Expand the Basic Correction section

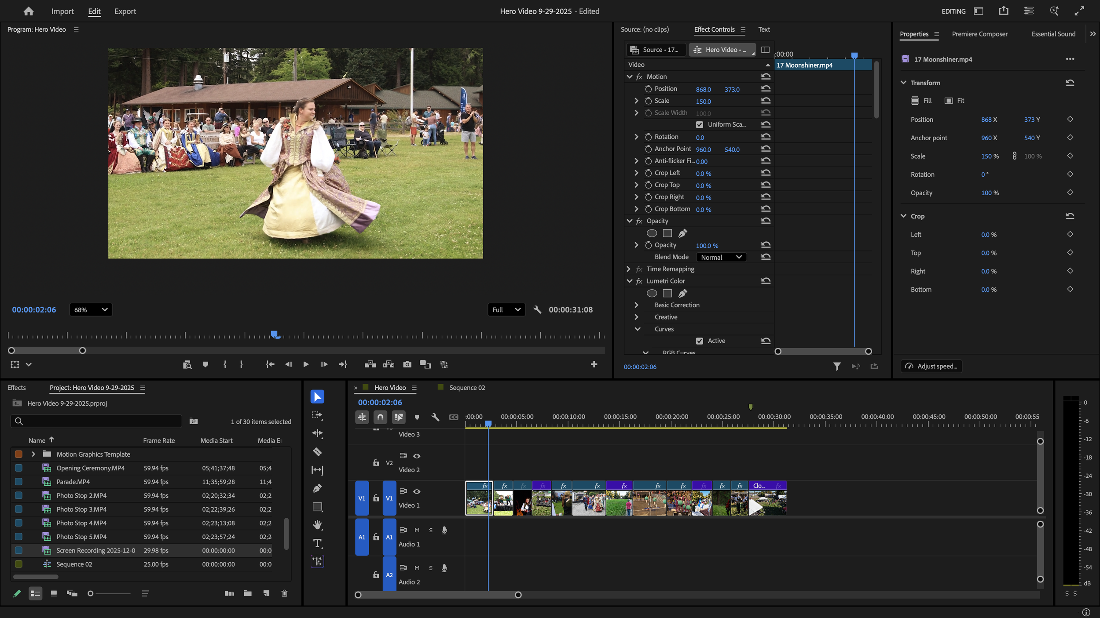pos(636,305)
